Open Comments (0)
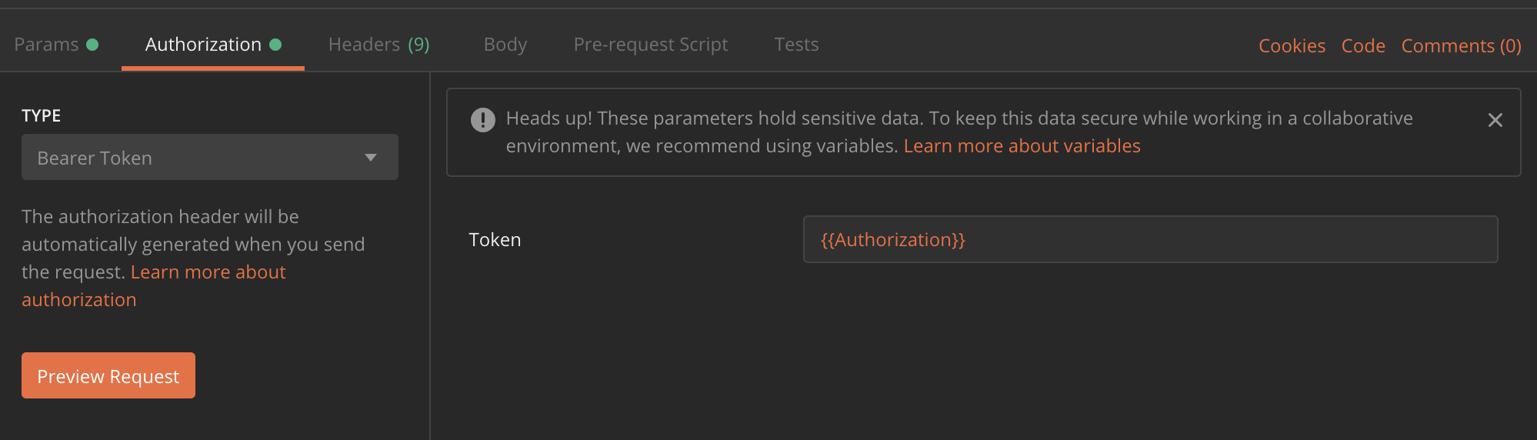Image resolution: width=1537 pixels, height=440 pixels. tap(1461, 46)
